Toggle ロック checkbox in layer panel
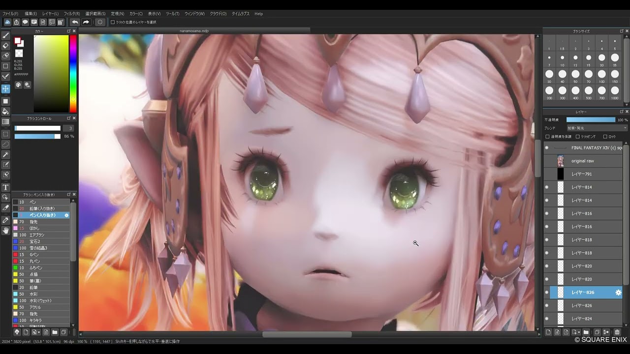The height and width of the screenshot is (354, 630). click(606, 137)
